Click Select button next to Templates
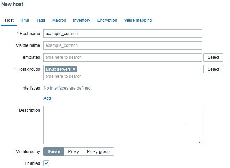The height and width of the screenshot is (168, 230). pyautogui.click(x=213, y=57)
